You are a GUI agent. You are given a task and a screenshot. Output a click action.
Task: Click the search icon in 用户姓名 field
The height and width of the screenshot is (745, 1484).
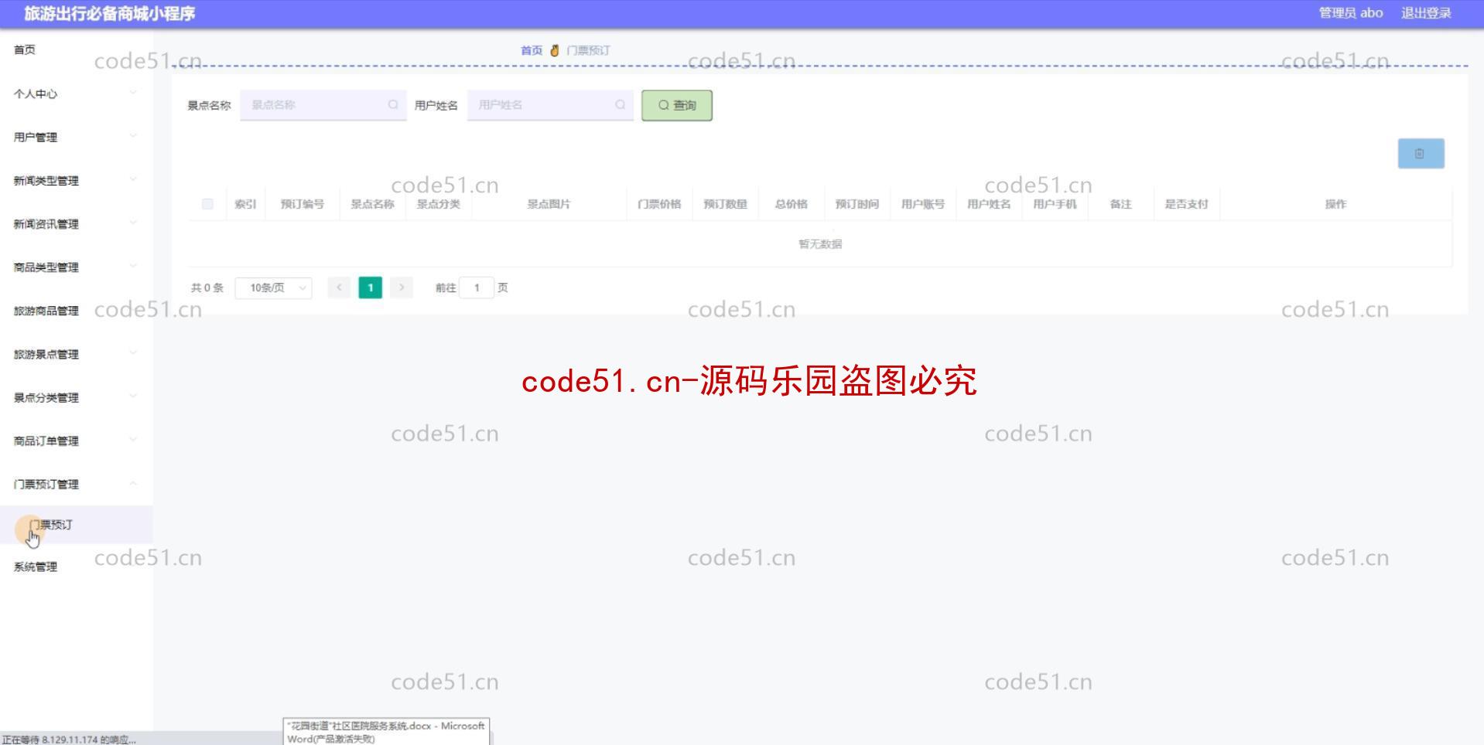click(x=620, y=104)
